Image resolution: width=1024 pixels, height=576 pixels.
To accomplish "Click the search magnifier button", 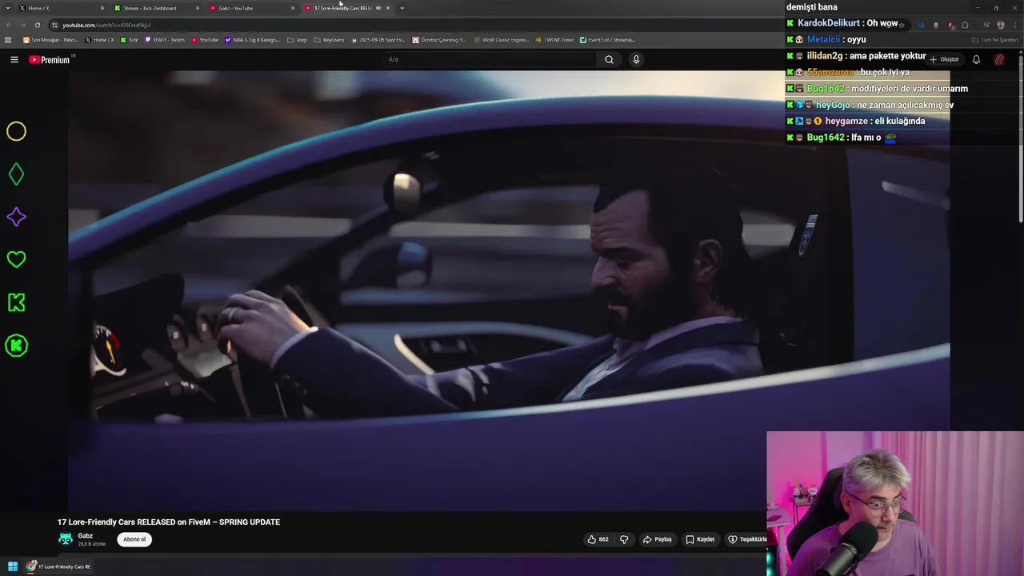I will pos(609,59).
